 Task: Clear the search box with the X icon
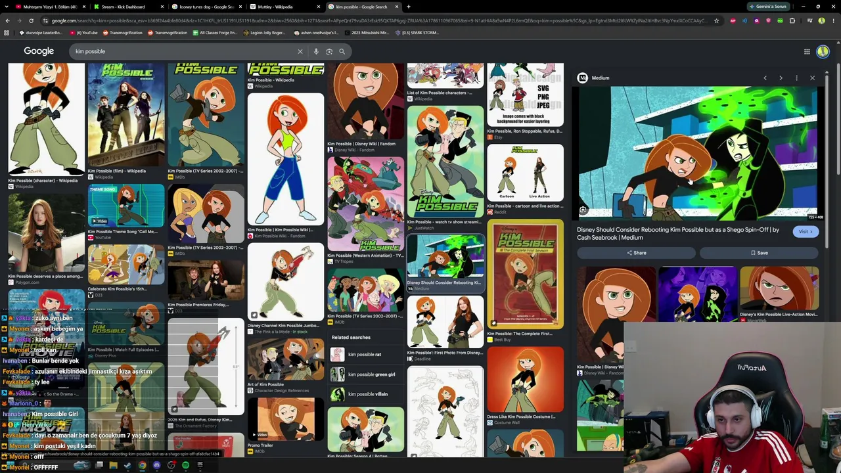[300, 51]
